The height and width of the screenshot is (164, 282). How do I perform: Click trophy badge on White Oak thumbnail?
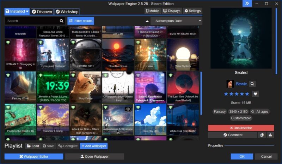click(171, 107)
